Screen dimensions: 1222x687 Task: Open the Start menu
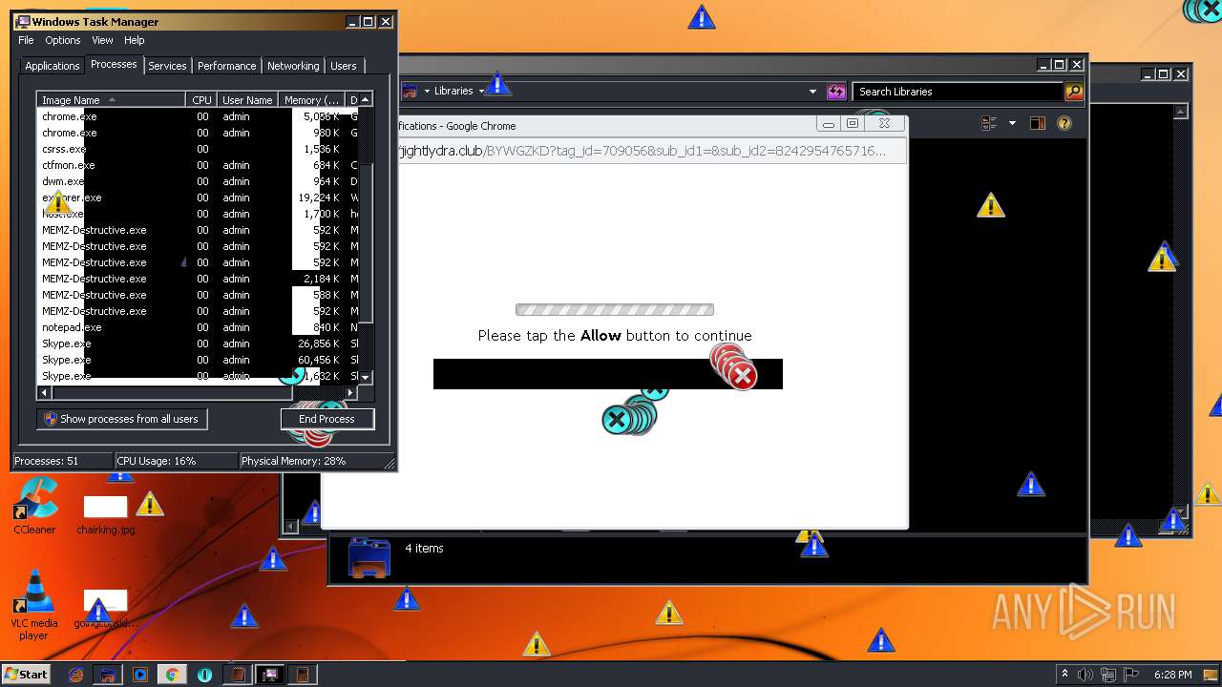click(x=27, y=675)
